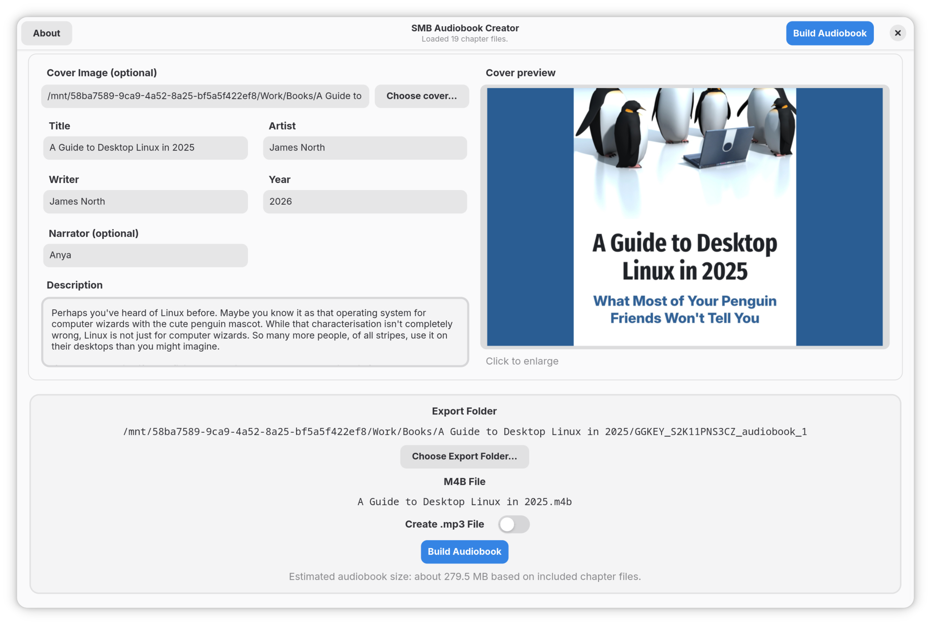Focus the Title field

[x=145, y=148]
